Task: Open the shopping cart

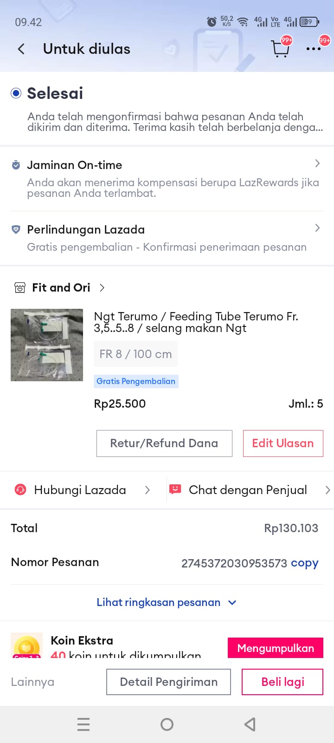Action: [x=280, y=49]
